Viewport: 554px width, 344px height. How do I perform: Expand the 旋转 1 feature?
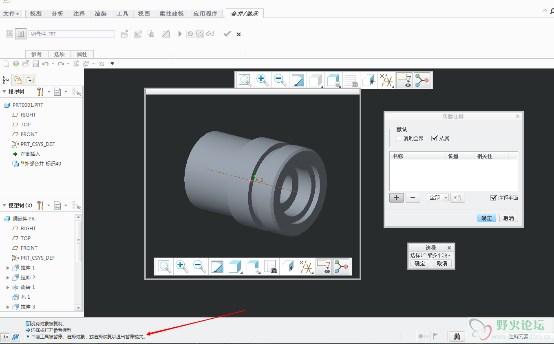tap(8, 287)
